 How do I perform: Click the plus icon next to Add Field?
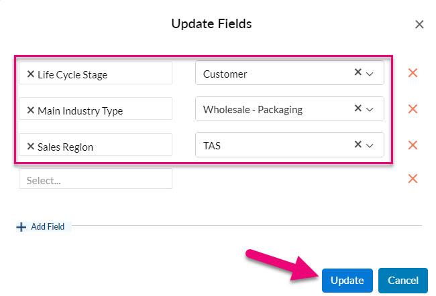[x=21, y=227]
